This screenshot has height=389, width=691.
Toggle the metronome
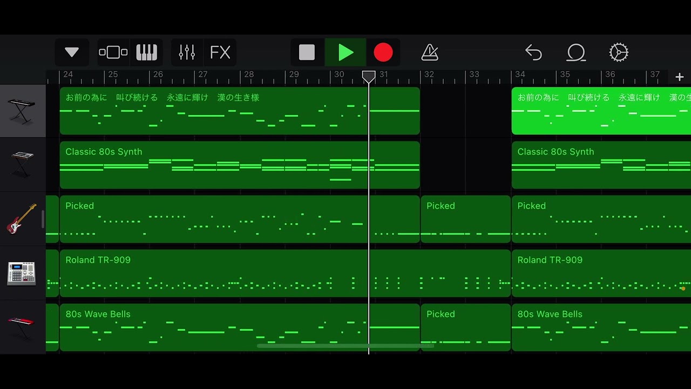coord(430,52)
